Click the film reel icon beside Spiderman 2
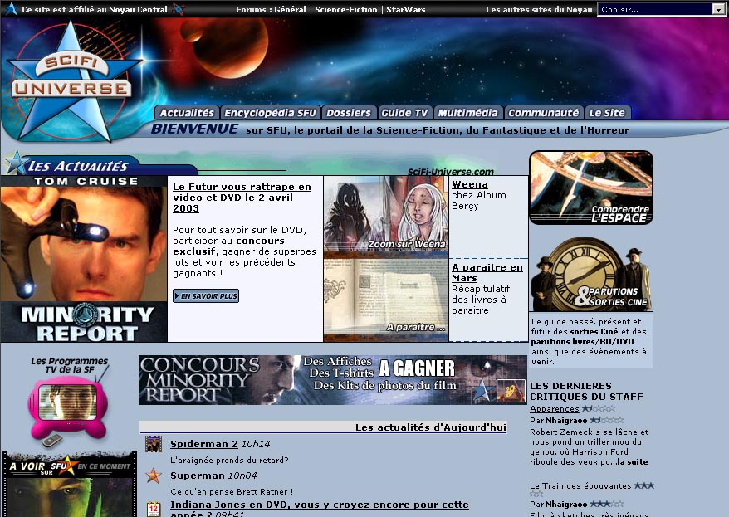 [x=154, y=444]
